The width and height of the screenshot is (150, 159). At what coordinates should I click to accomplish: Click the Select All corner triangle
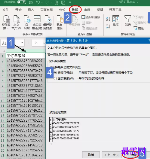pyautogui.click(x=4, y=51)
